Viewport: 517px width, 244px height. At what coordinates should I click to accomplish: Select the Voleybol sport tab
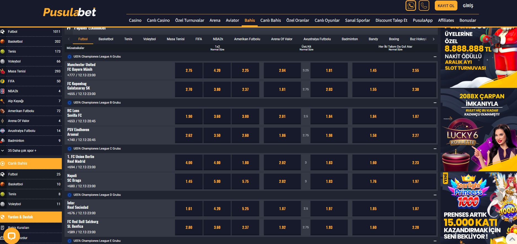[150, 39]
